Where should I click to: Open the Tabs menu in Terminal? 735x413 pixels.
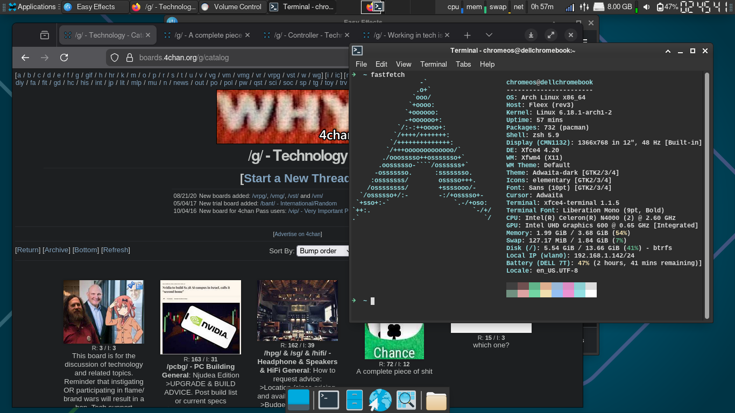463,64
